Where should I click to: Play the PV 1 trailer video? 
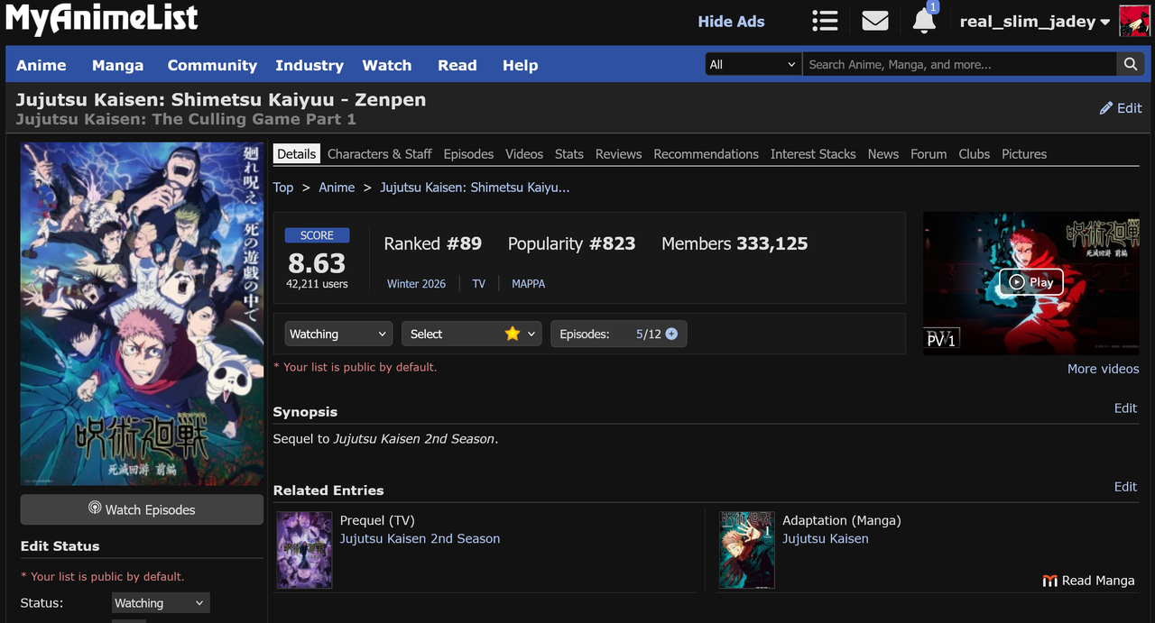click(x=1031, y=282)
